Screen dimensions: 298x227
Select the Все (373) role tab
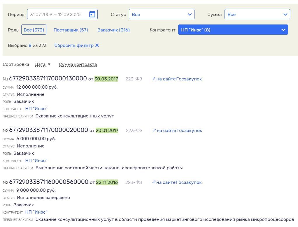click(x=34, y=30)
